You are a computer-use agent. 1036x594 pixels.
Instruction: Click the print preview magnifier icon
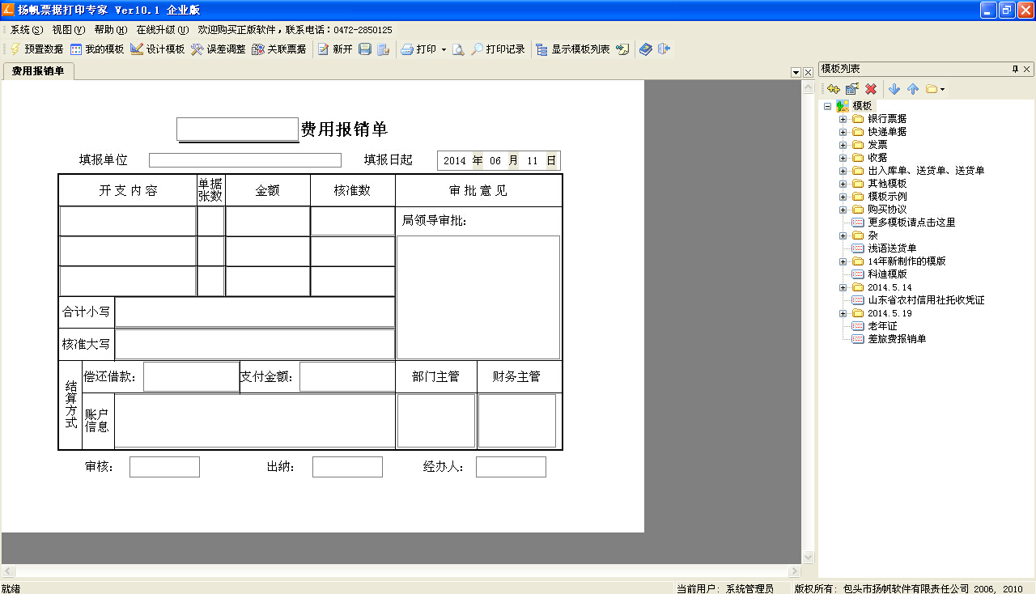coord(458,49)
